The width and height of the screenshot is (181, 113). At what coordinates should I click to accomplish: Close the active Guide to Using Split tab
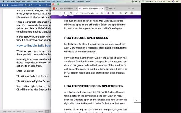pyautogui.click(x=102, y=9)
